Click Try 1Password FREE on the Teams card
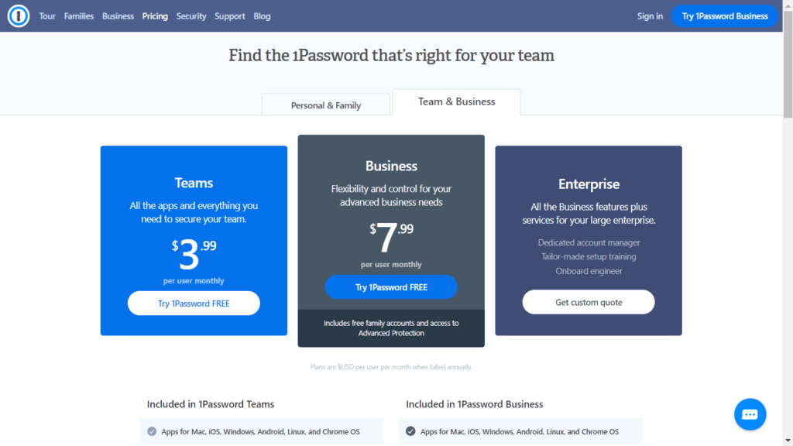This screenshot has height=446, width=793. tap(193, 303)
